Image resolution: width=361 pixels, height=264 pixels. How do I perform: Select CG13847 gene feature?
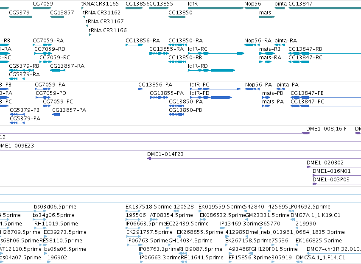(325, 8)
